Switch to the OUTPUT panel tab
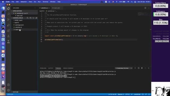This screenshot has width=170, height=96. 51,68
